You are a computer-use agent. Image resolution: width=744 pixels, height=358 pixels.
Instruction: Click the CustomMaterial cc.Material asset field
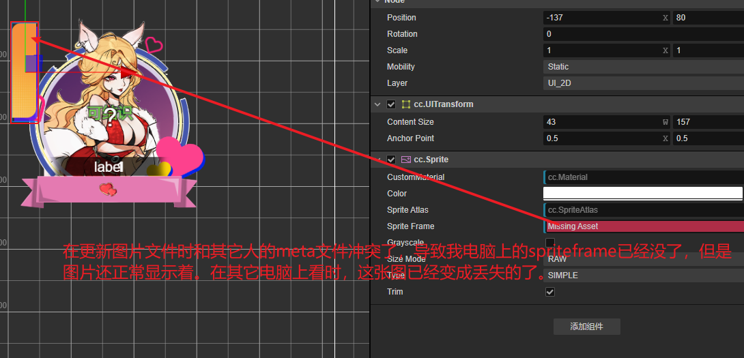[644, 177]
